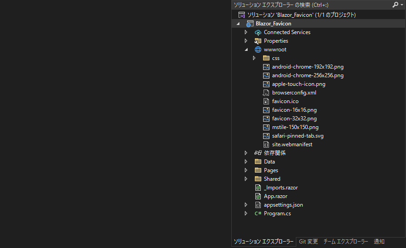Select the favicon-16x16.png file name
Screen dimensions: 406x248
[x=294, y=110]
